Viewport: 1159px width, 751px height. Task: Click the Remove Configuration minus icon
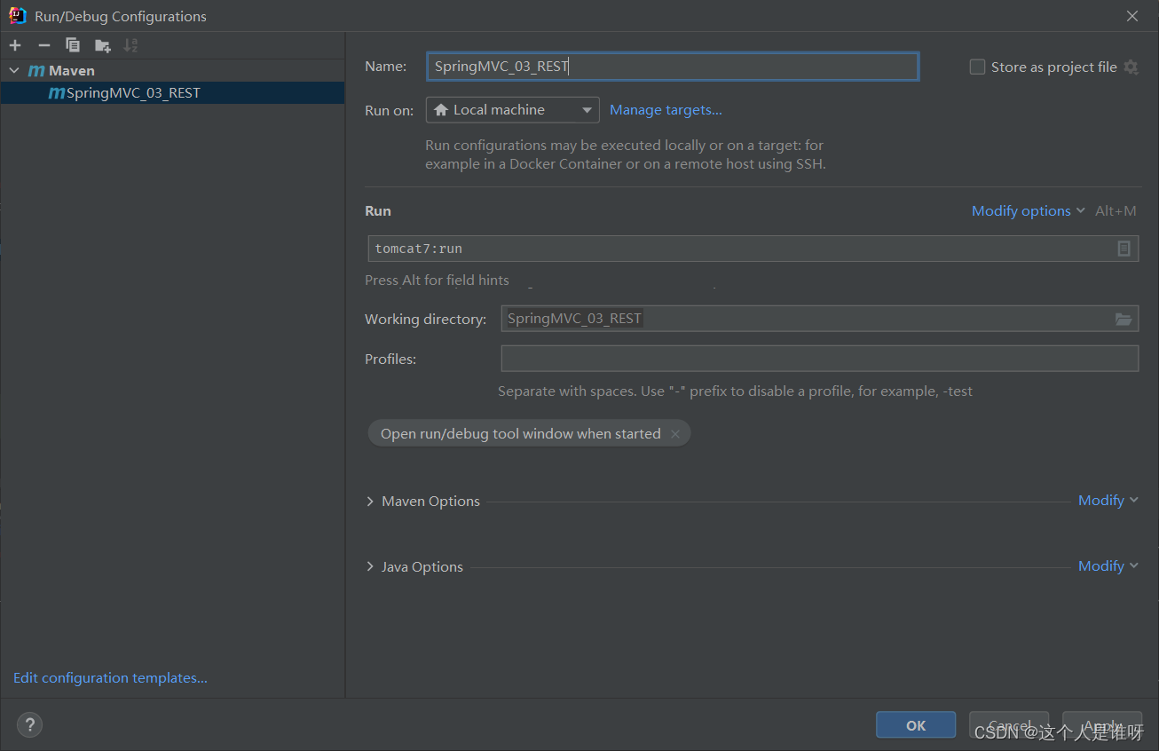pyautogui.click(x=44, y=45)
